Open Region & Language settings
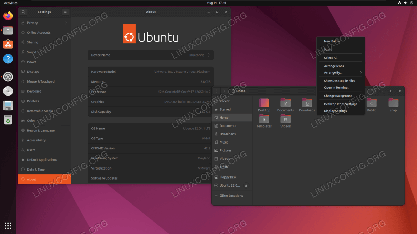Viewport: 417px width, 234px height. pyautogui.click(x=44, y=130)
